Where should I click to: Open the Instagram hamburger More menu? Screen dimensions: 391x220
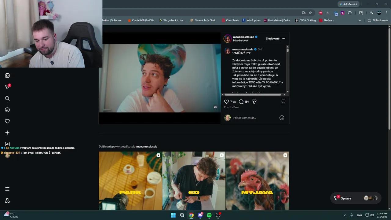coord(7,189)
